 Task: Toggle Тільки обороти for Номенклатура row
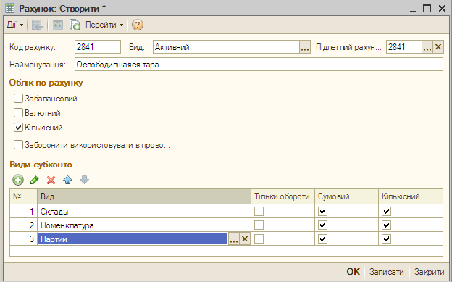[x=259, y=225]
